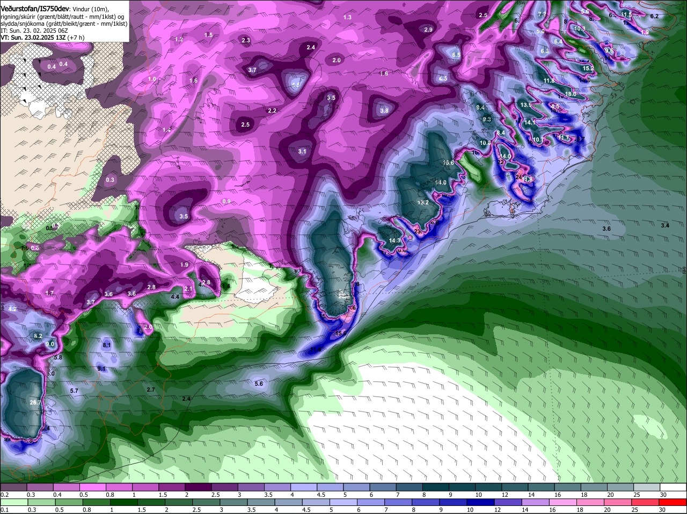
Task: Click the '8.1' value on the map
Action: 106,345
